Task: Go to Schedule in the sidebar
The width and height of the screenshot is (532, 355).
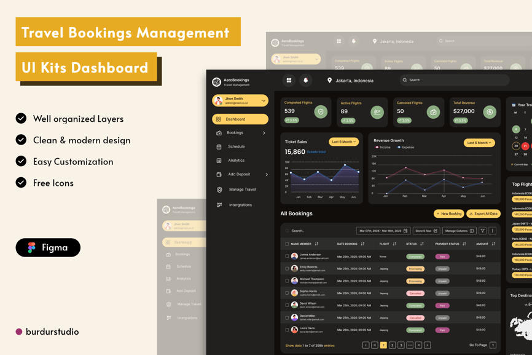Action: pos(236,146)
